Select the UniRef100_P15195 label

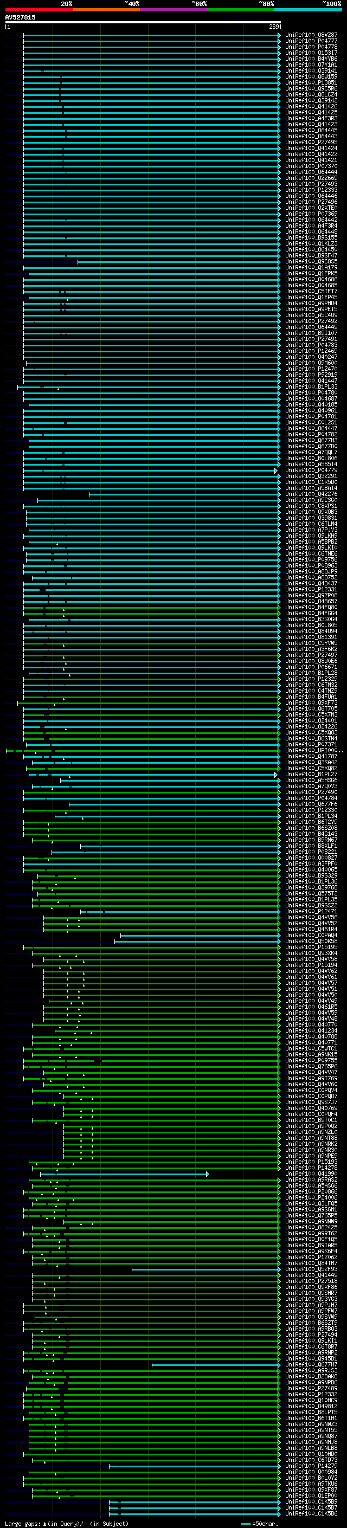(311, 947)
